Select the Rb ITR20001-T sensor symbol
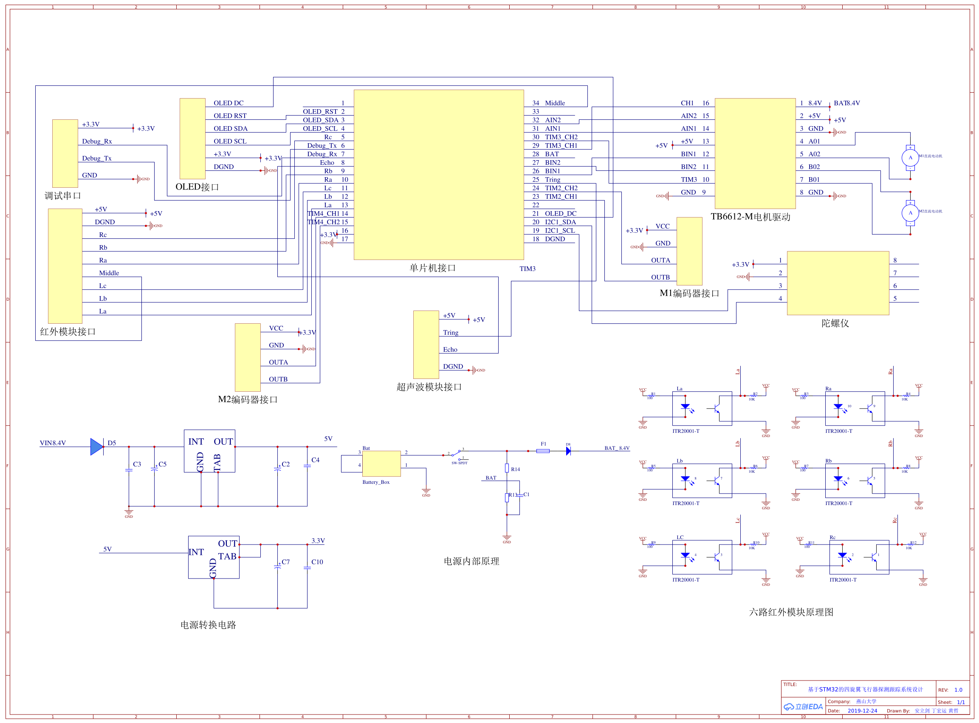Viewport: 979px width, 723px height. [855, 480]
